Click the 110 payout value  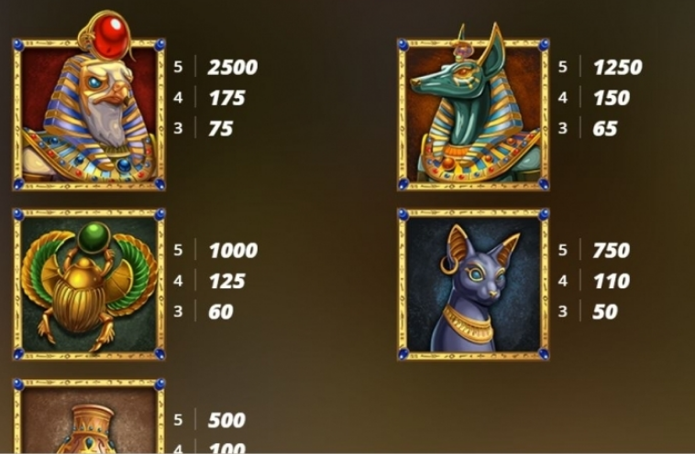(x=612, y=281)
